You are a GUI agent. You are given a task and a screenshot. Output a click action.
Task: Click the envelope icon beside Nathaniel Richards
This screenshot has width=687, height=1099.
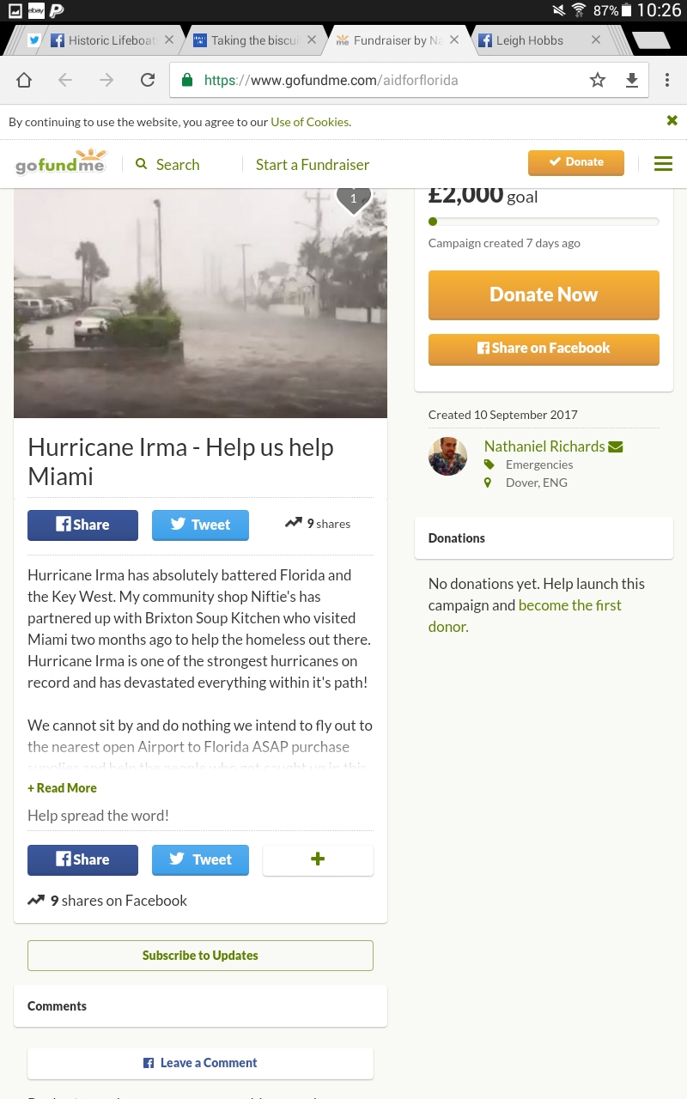click(615, 446)
